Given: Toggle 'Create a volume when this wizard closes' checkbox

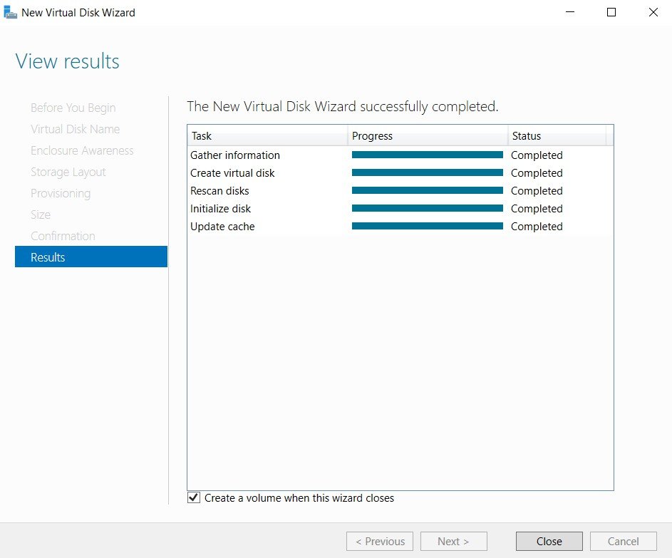Looking at the screenshot, I should click(194, 497).
